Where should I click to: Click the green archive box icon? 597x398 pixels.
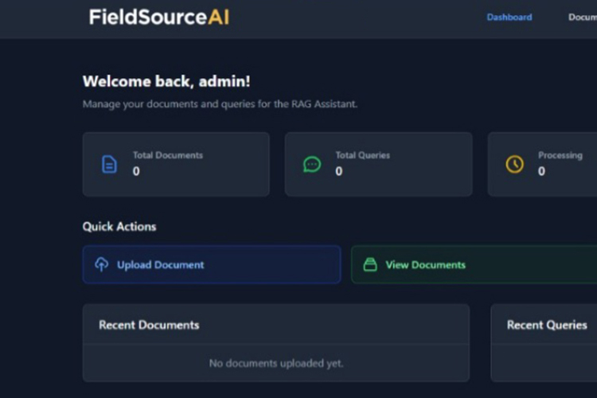[370, 264]
